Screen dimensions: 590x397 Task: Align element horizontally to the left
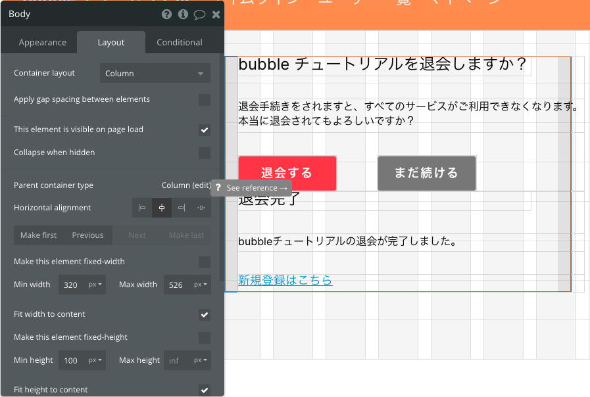click(142, 208)
